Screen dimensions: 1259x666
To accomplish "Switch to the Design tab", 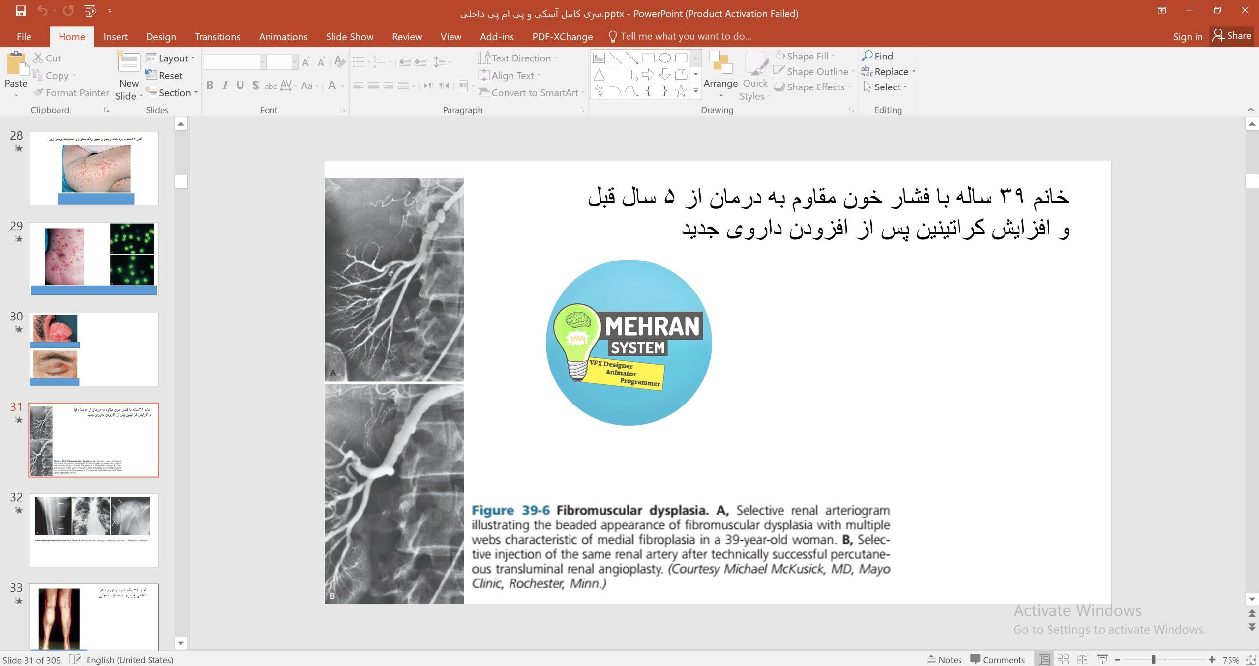I will point(161,37).
